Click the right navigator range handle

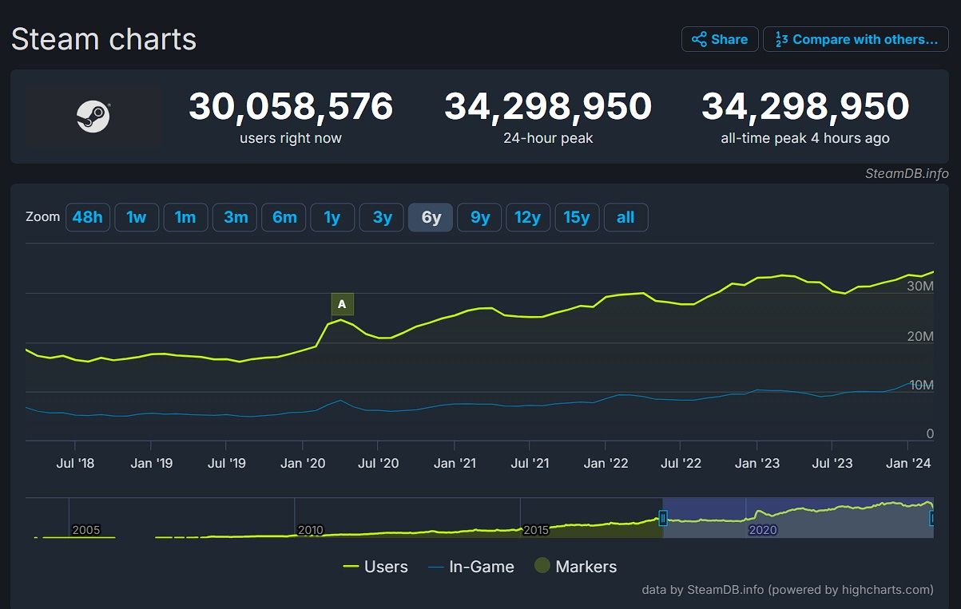(932, 519)
